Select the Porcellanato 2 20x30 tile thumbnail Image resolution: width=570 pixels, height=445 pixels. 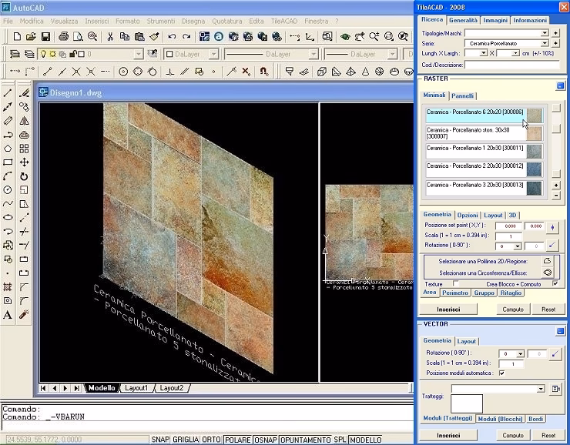click(x=534, y=169)
